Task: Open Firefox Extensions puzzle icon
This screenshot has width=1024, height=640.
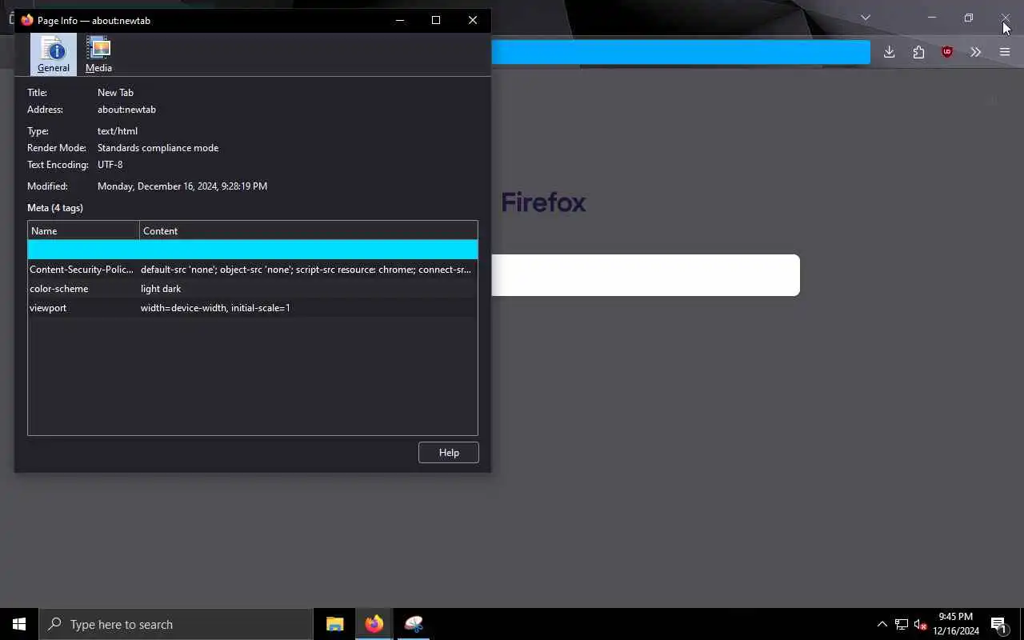Action: (918, 52)
